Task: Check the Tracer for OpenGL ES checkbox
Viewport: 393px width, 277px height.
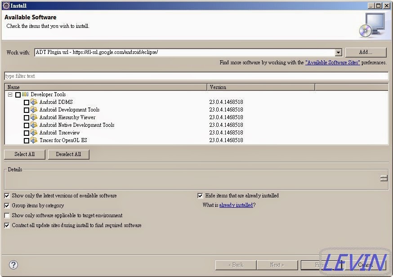Action: pos(27,141)
